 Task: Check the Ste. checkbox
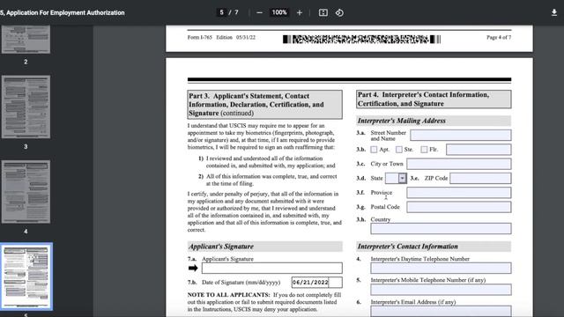tap(399, 149)
